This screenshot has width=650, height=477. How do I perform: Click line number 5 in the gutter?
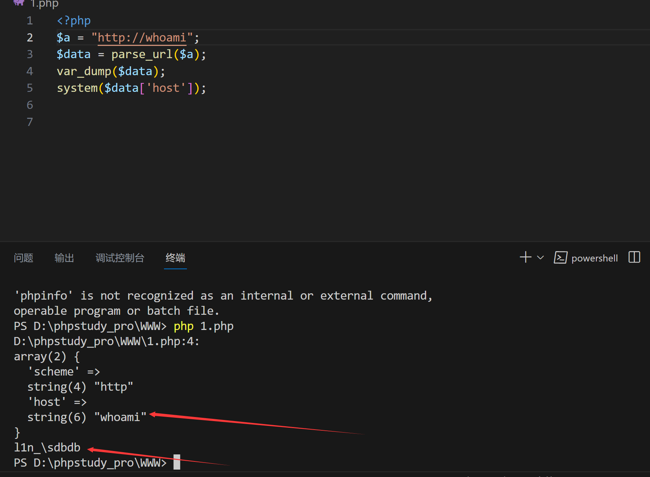pos(30,88)
